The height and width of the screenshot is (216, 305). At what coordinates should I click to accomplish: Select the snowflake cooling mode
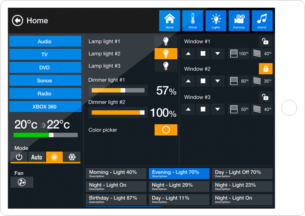72,157
